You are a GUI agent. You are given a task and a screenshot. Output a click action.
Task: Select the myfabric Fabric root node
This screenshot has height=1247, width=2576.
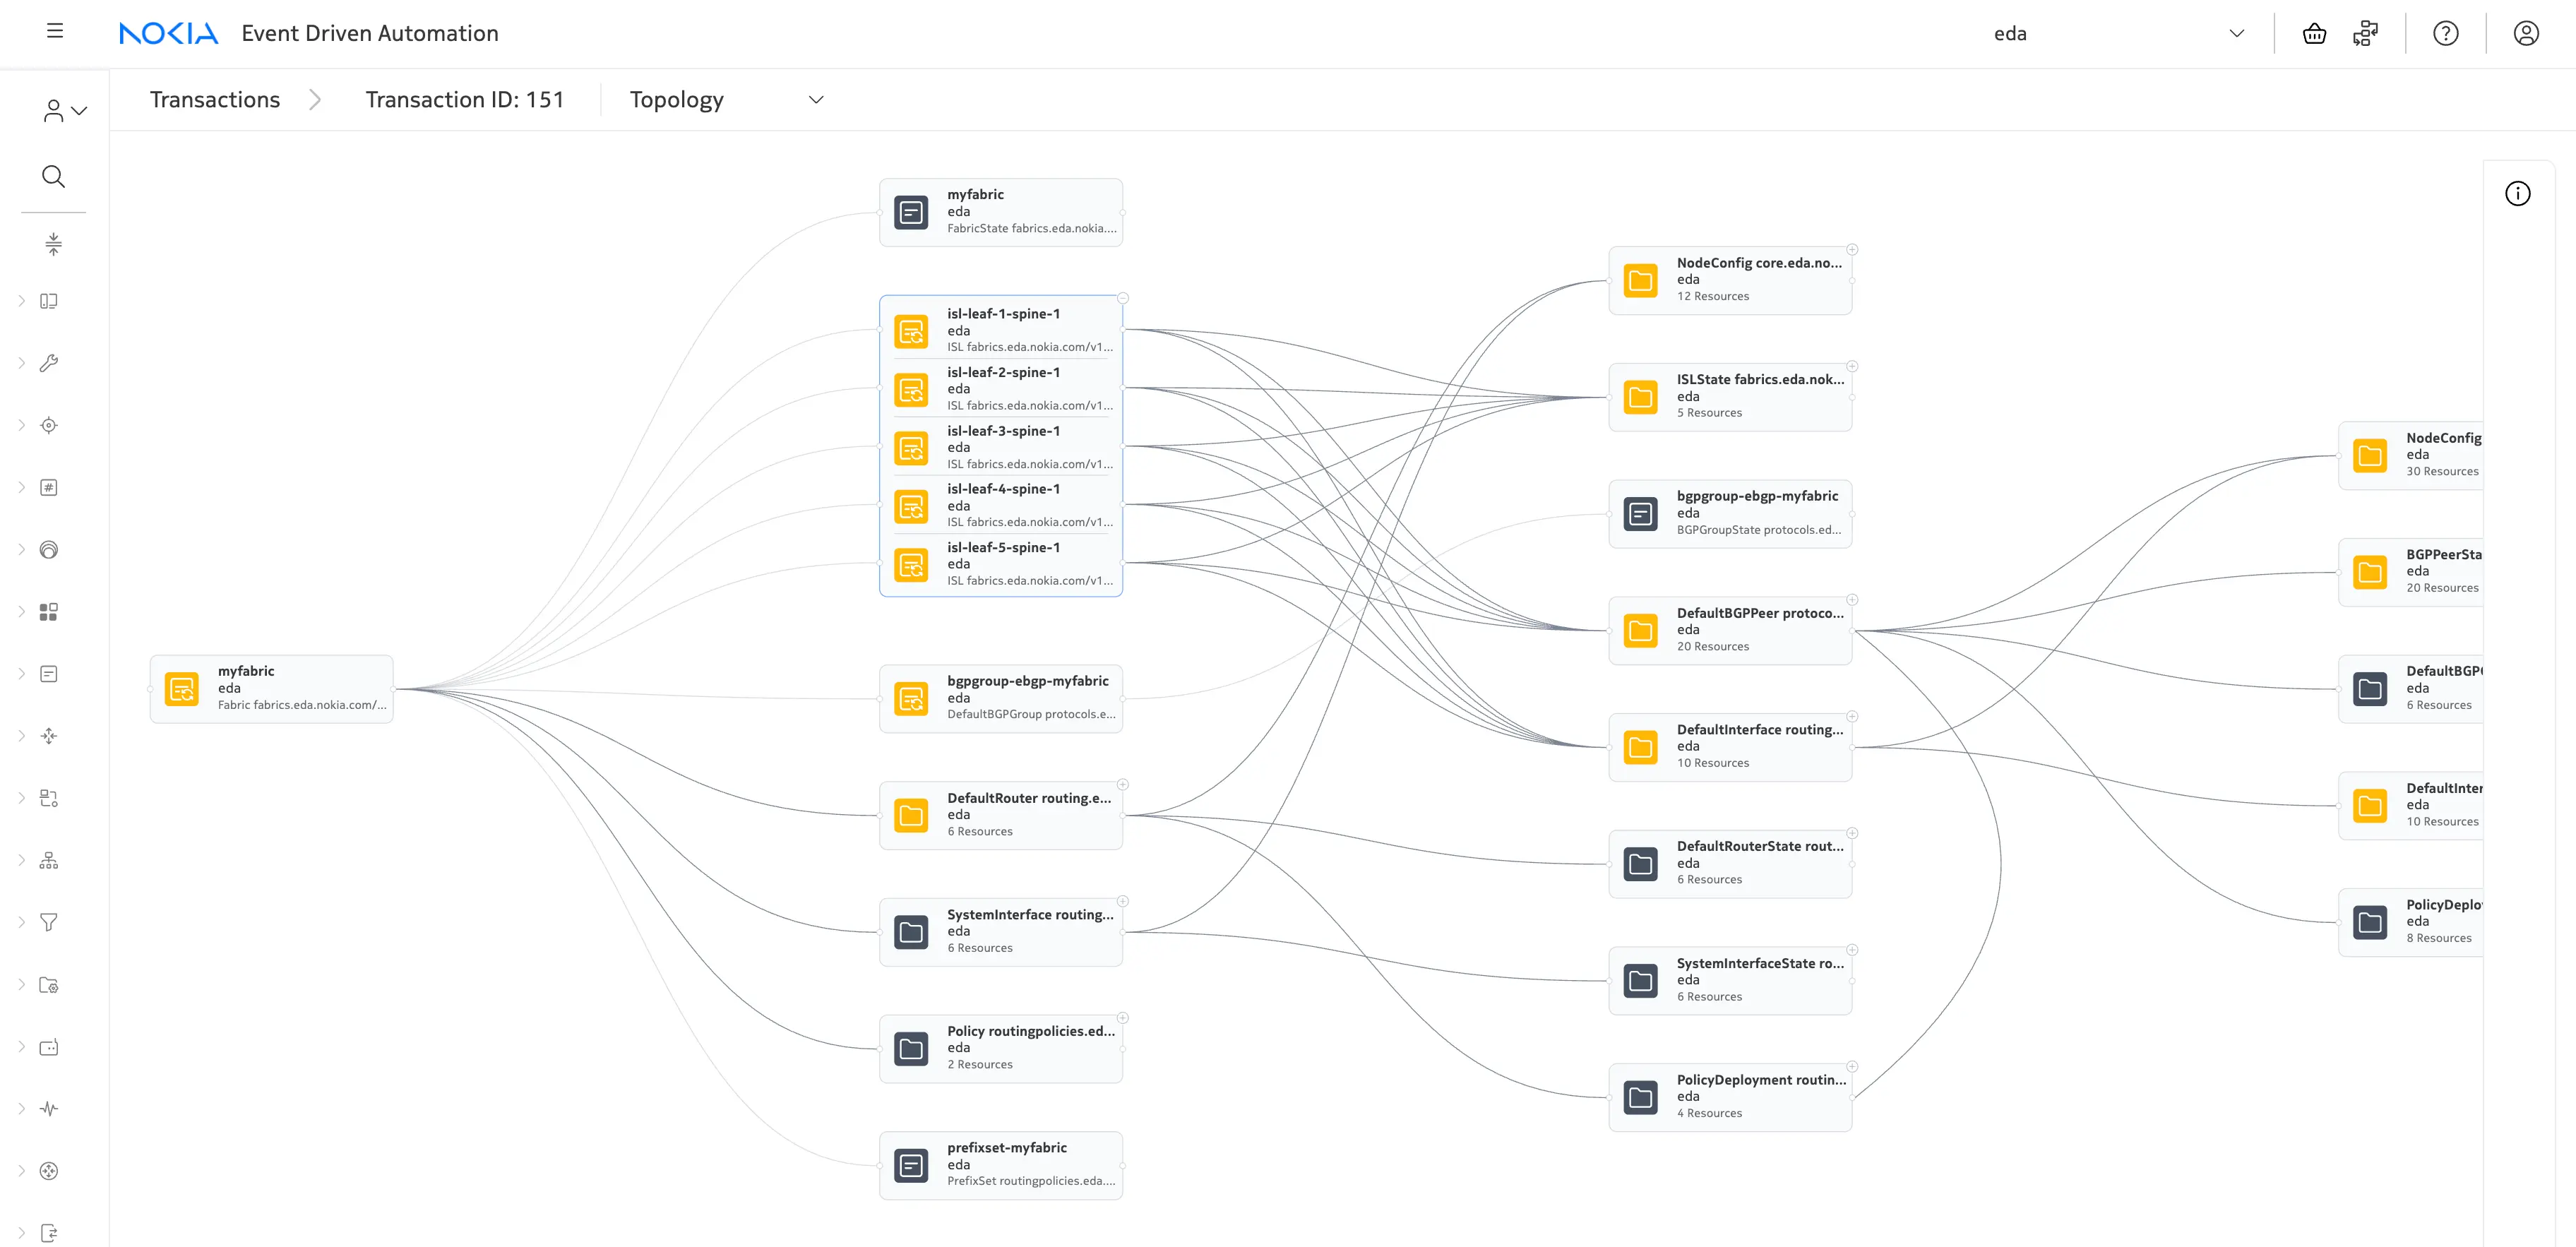(x=271, y=688)
